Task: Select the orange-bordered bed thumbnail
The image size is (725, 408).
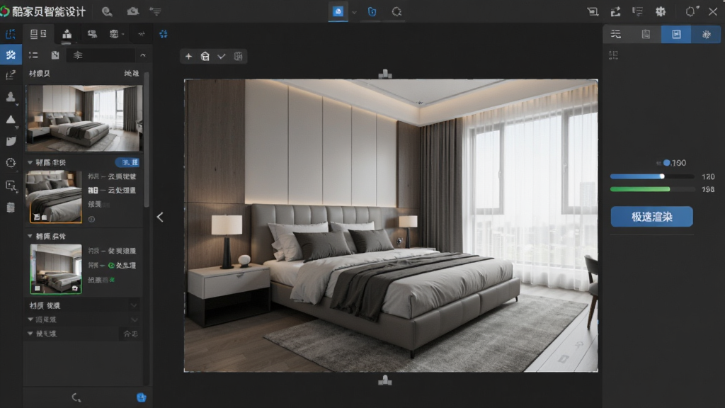Action: tap(55, 197)
